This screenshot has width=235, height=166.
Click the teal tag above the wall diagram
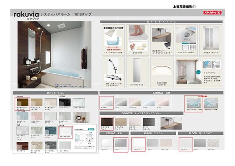tap(91, 129)
